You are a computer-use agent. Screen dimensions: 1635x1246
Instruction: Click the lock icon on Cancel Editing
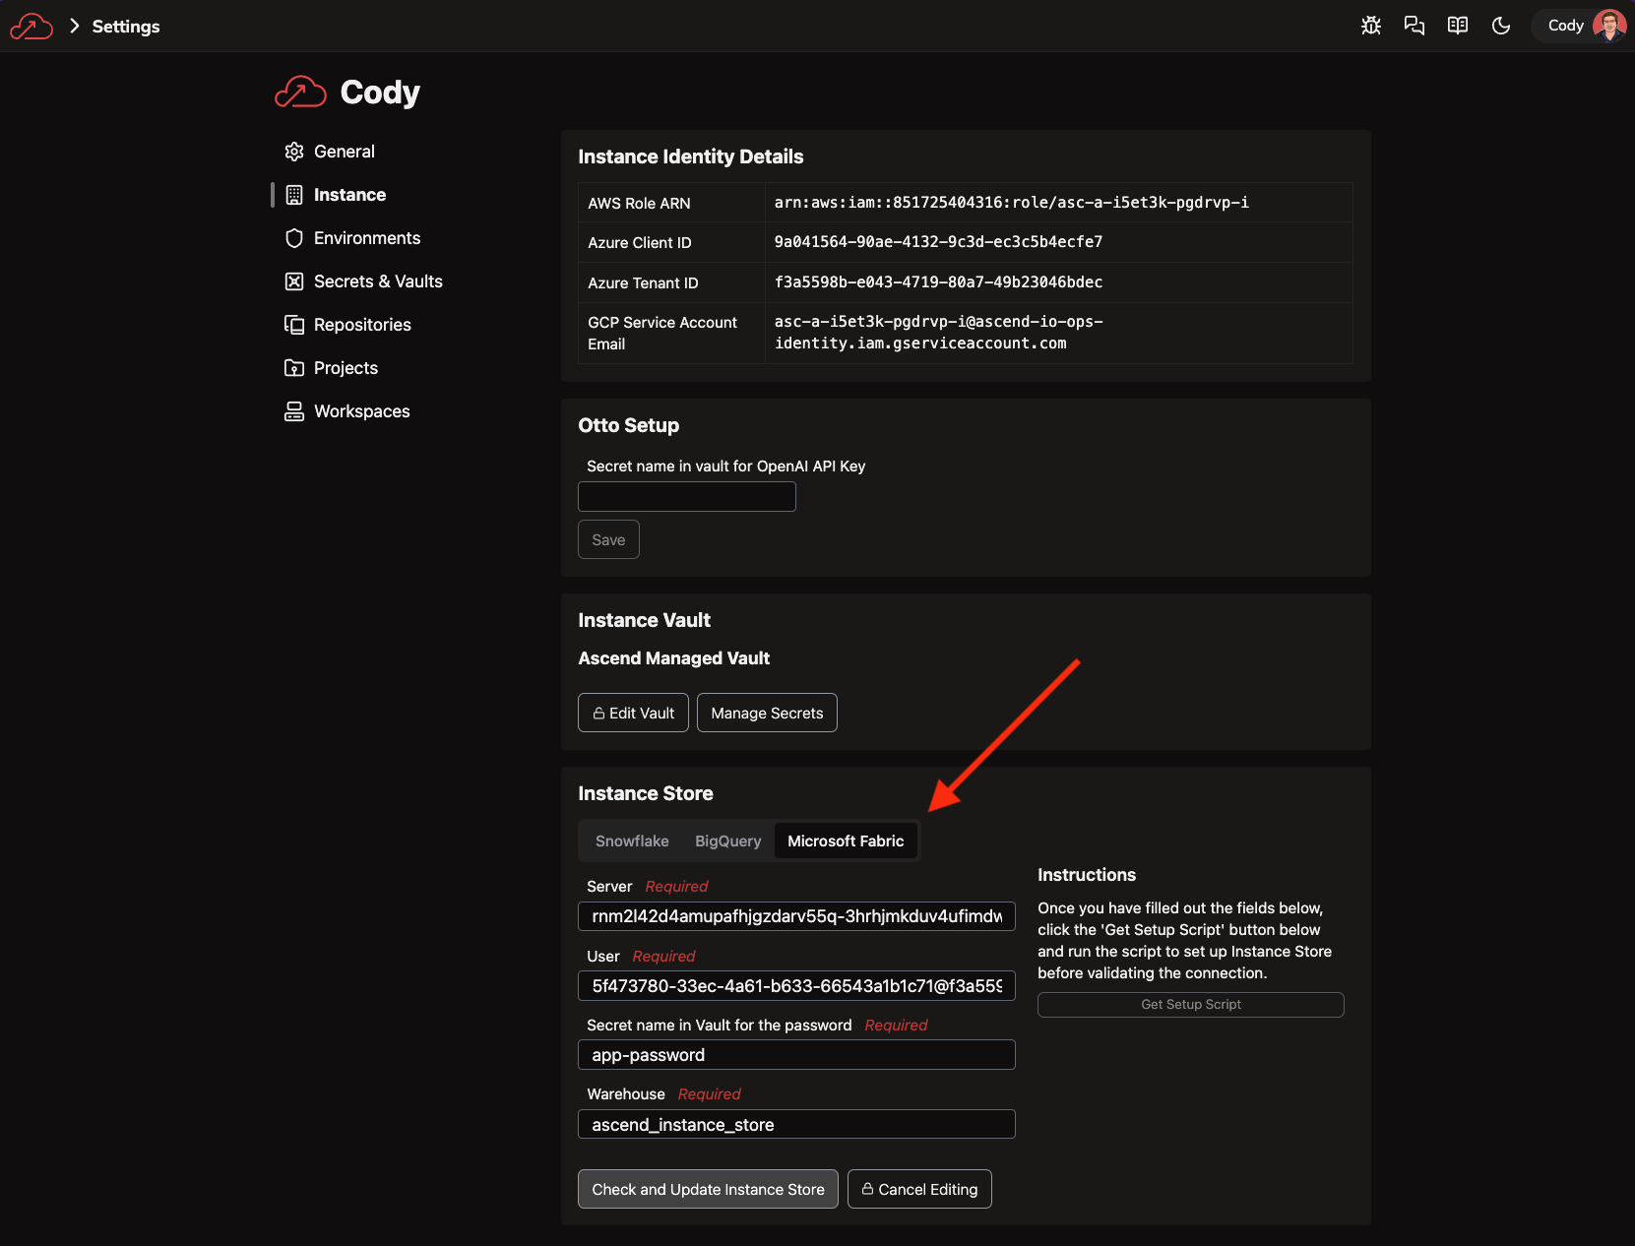click(868, 1189)
